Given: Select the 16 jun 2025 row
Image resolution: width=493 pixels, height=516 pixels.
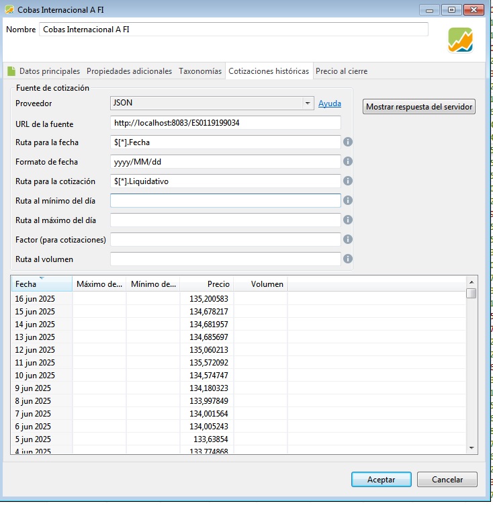Looking at the screenshot, I should tap(238, 298).
